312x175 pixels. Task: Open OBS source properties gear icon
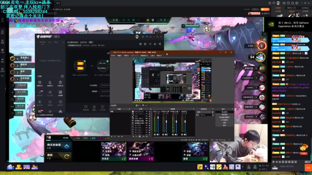tap(140, 136)
